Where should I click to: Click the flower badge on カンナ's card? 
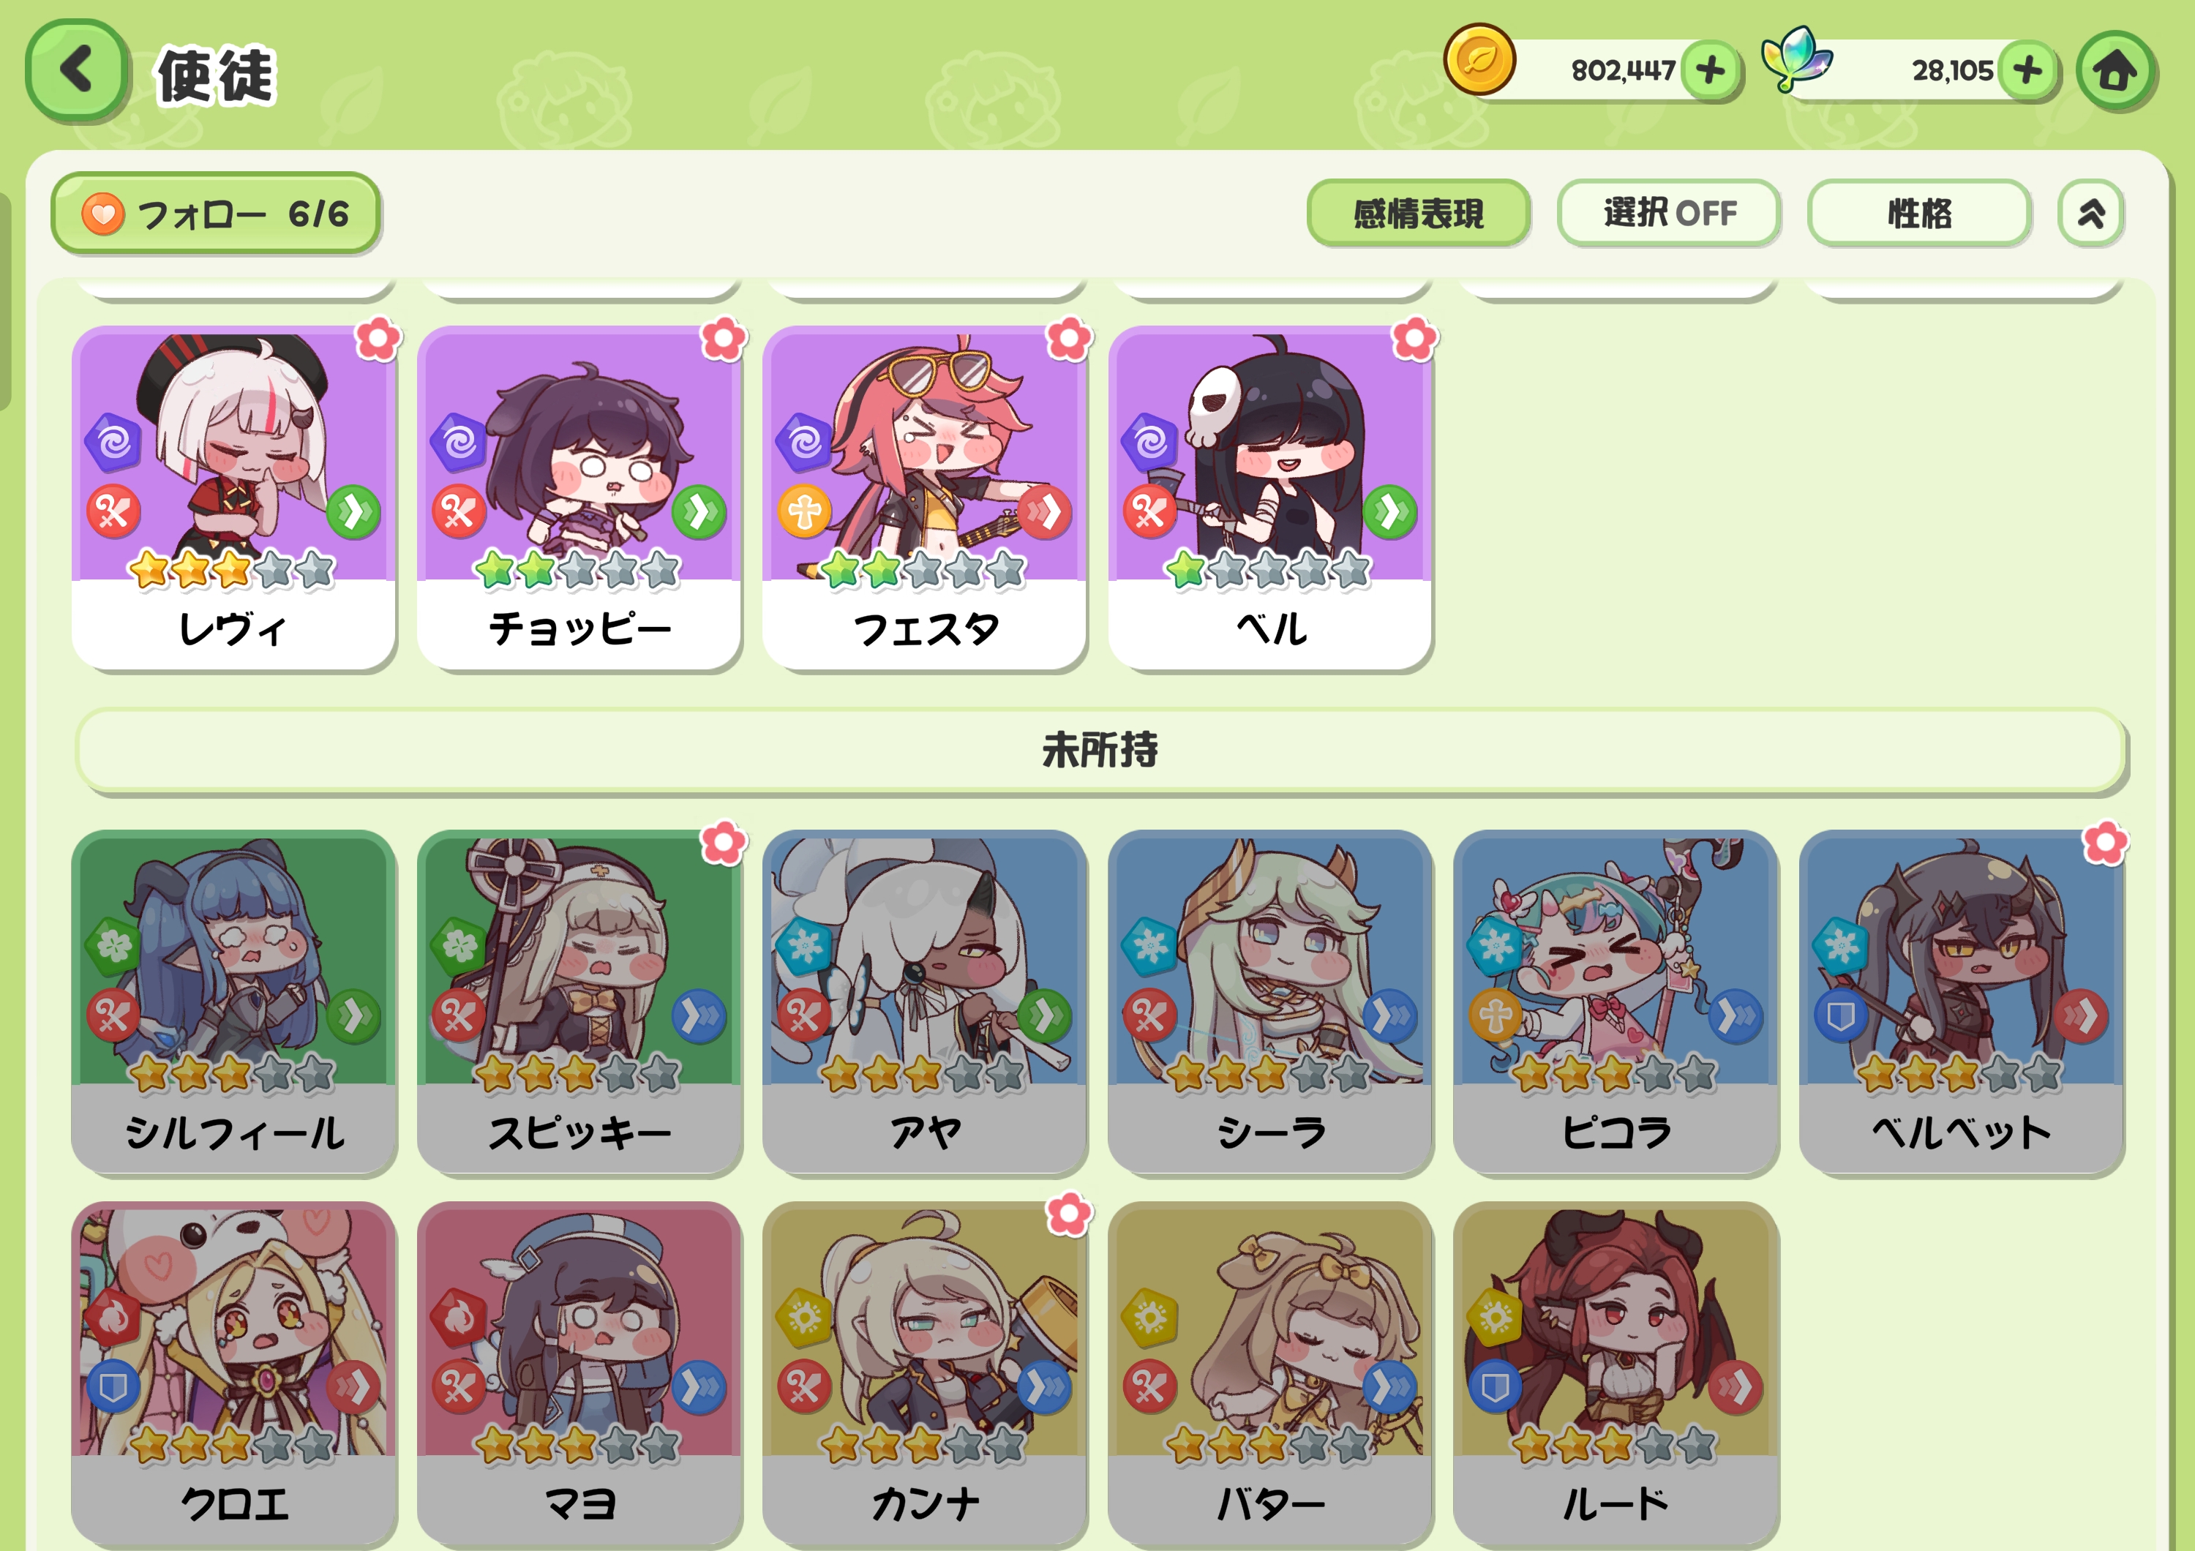point(1068,1214)
